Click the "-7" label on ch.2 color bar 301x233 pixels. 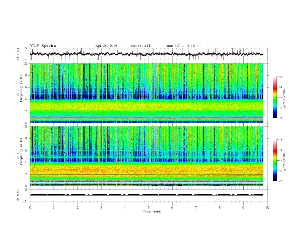pos(280,181)
